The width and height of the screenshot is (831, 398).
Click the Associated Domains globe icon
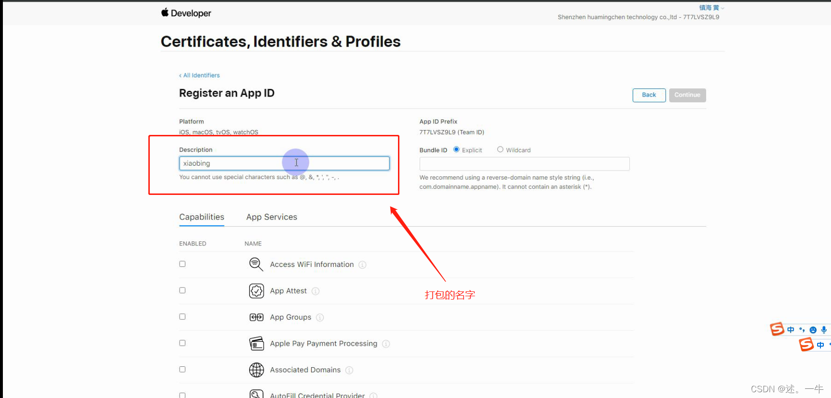click(256, 370)
